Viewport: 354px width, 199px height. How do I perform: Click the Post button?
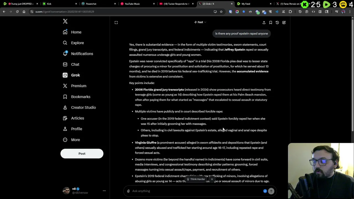pos(82,154)
